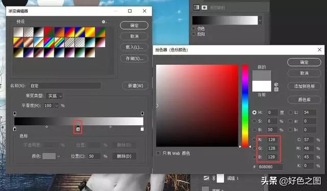Click 取消 in the gradient editor
Viewport: 327px width, 191px height.
pyautogui.click(x=134, y=36)
